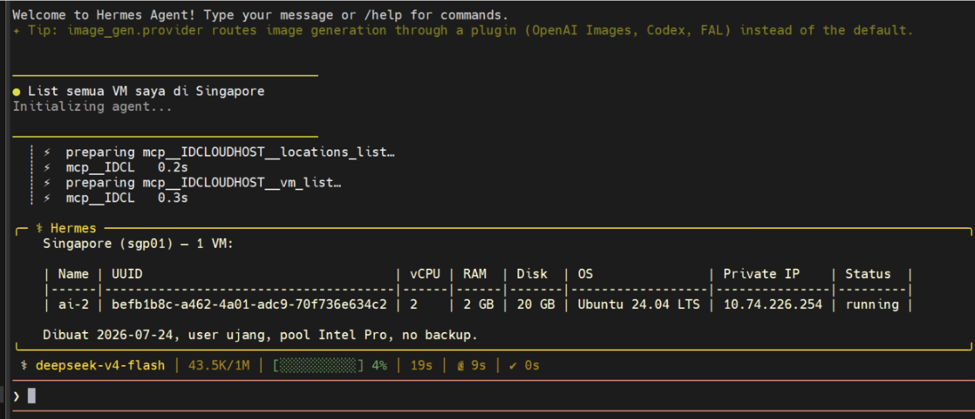Click the Ubuntu 24.04 LTS cell
The image size is (975, 419).
tap(638, 305)
